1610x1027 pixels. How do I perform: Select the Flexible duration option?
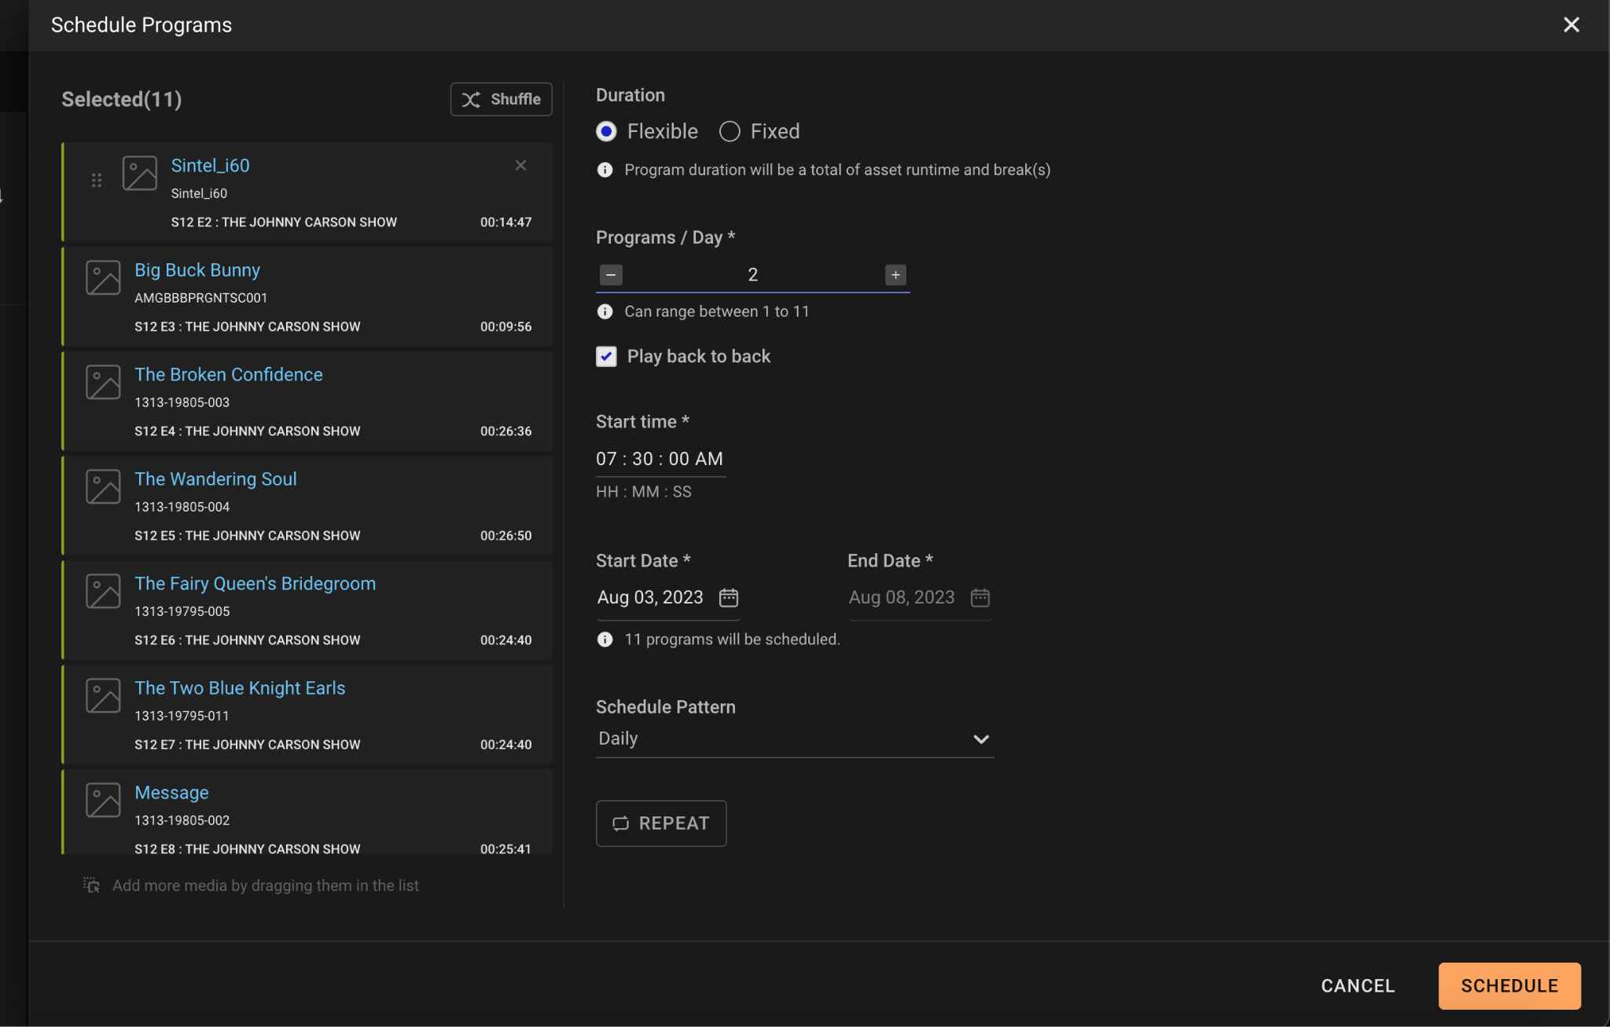(606, 131)
